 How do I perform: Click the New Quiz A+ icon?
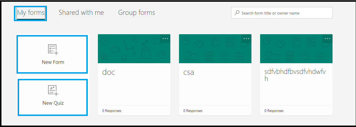pos(53,90)
